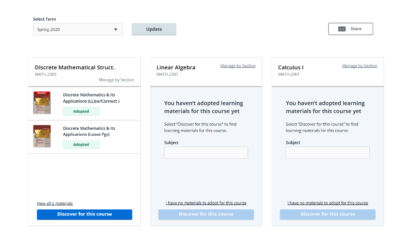The width and height of the screenshot is (417, 234).
Task: Focus the Subject field for Linear Algebra
Action: point(206,153)
